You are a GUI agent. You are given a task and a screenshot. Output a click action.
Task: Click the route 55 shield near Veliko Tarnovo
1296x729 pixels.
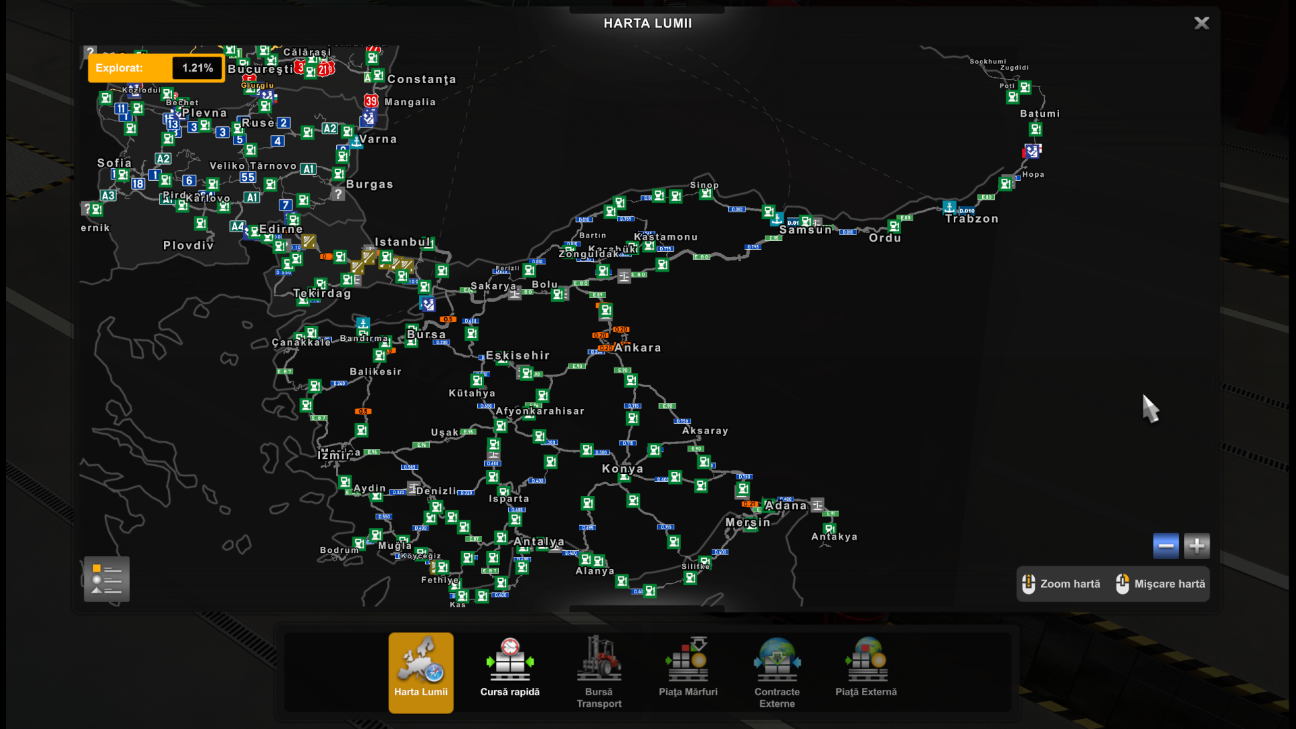[248, 178]
